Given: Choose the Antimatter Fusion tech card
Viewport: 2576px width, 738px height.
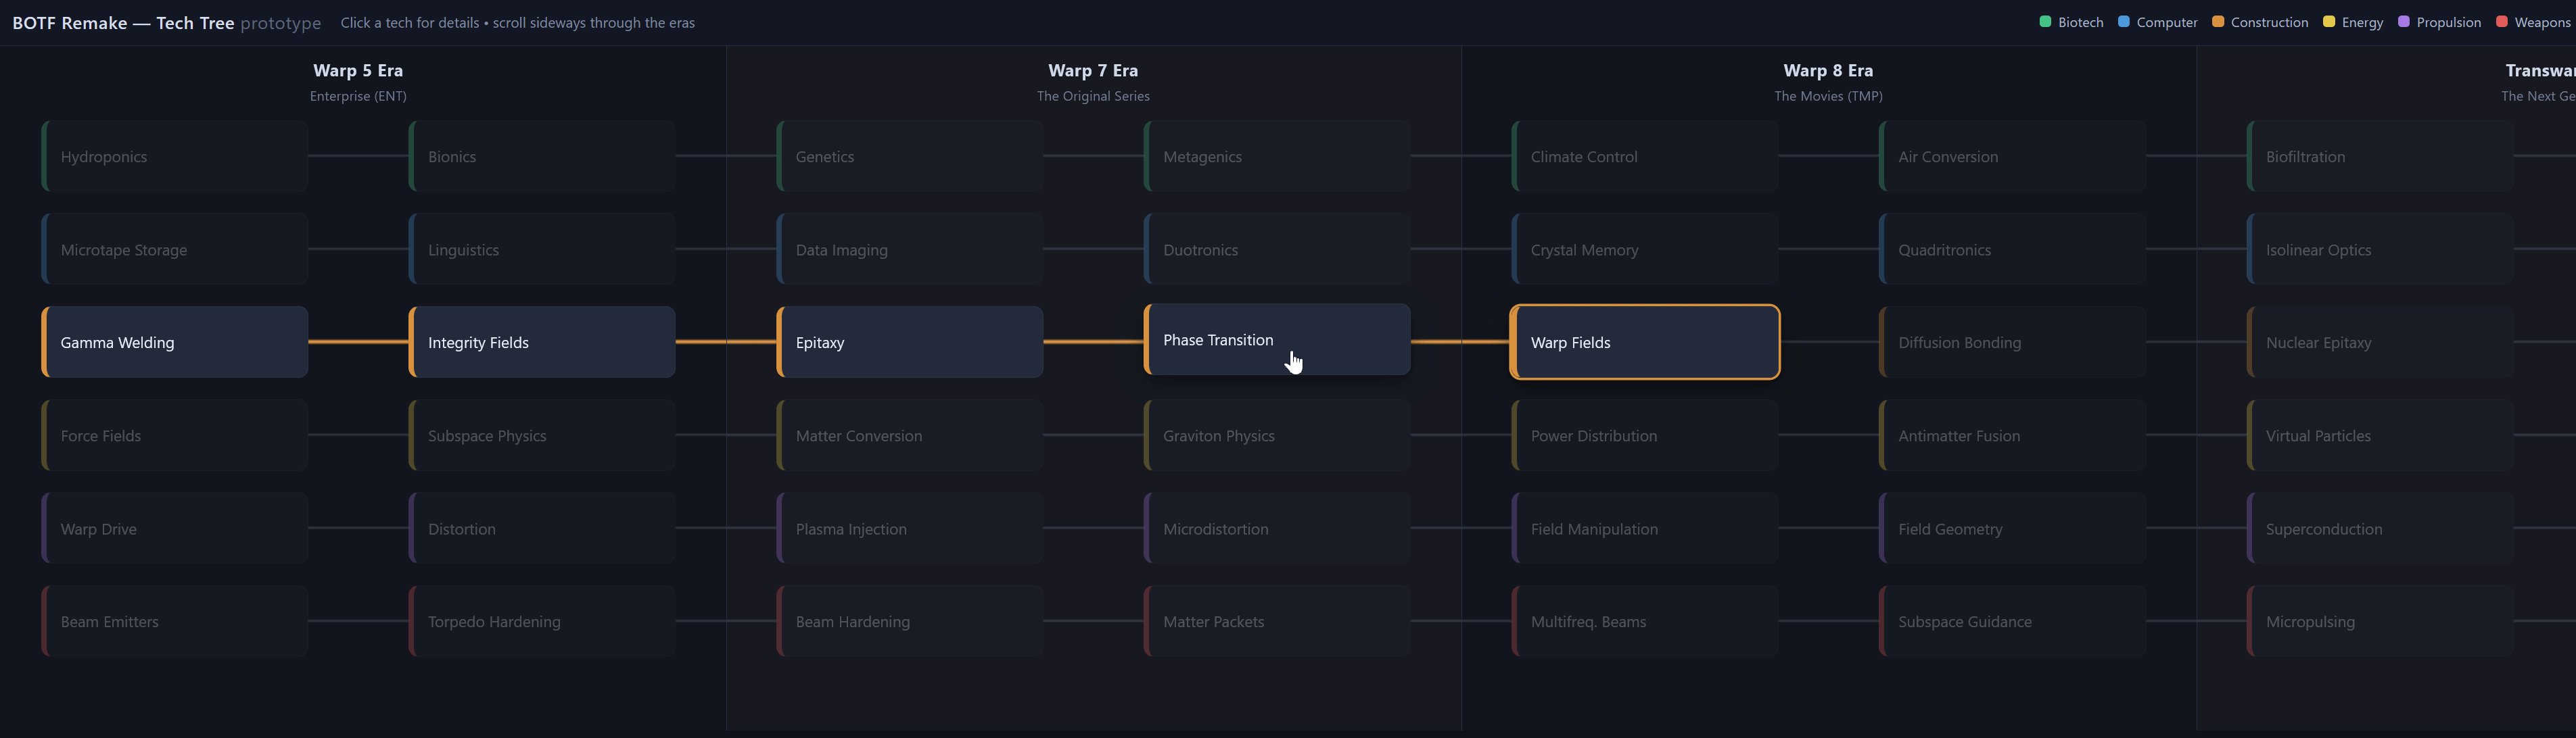Looking at the screenshot, I should click(2013, 435).
